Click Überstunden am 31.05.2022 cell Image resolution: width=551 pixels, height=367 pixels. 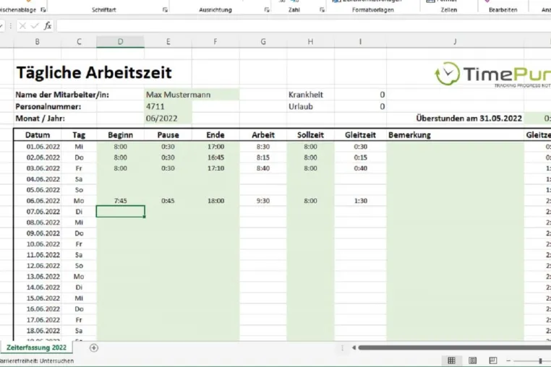(x=469, y=118)
